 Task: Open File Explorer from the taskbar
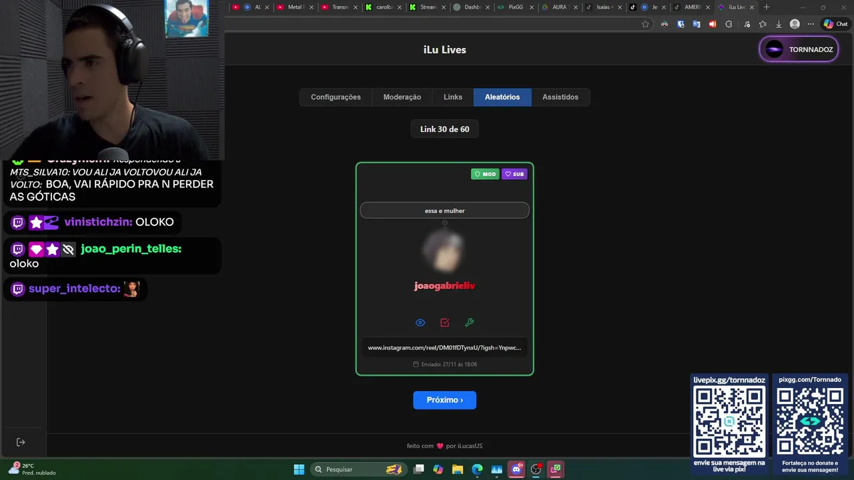click(x=458, y=469)
